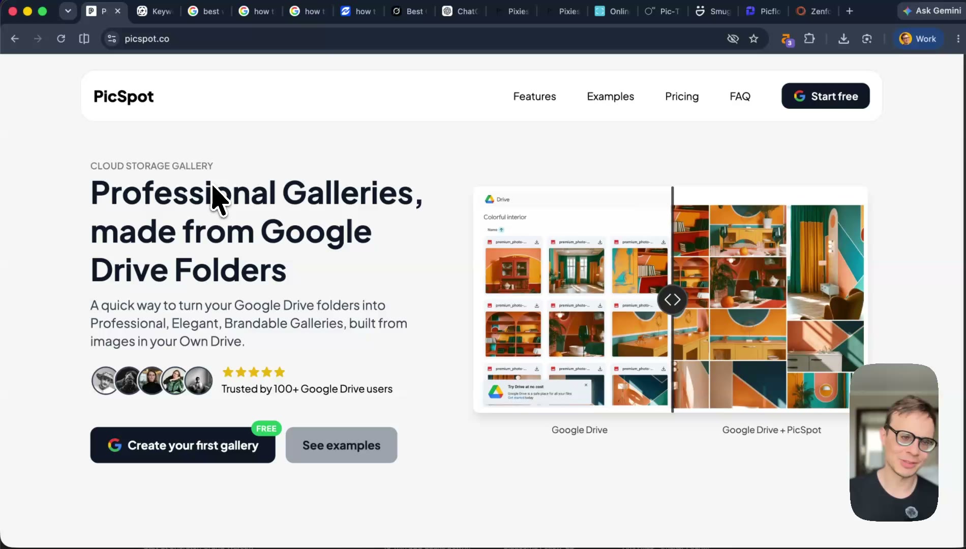The width and height of the screenshot is (966, 549).
Task: Switch to the Keyw tab
Action: click(x=155, y=11)
